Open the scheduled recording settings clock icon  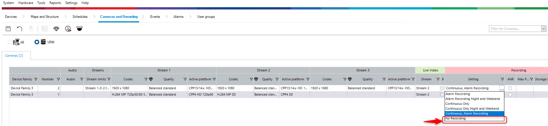(x=68, y=29)
